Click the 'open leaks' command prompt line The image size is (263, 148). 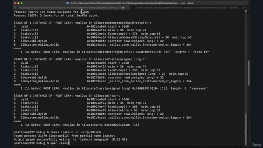coord(42,143)
